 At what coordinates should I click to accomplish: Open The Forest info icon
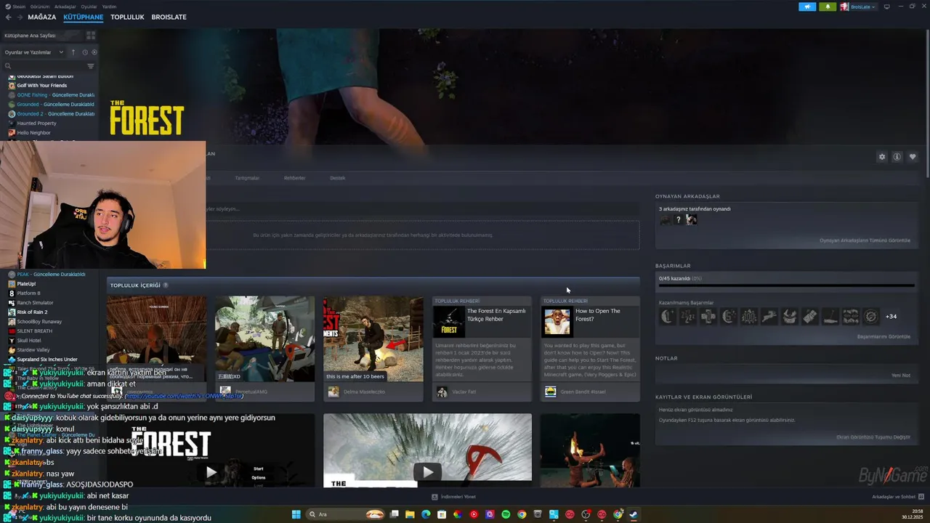click(897, 157)
